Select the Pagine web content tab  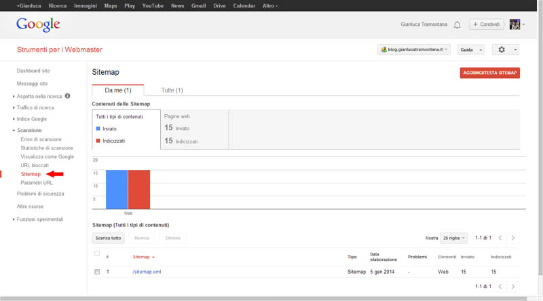click(x=194, y=129)
